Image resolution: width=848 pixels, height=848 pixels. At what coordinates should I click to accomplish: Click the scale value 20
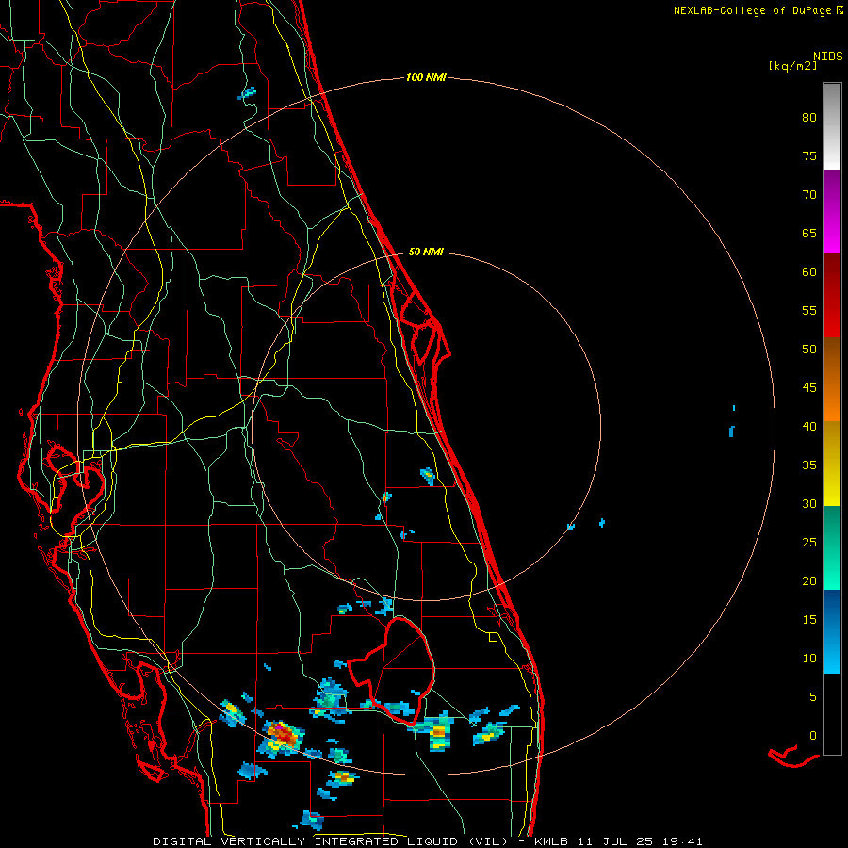click(x=809, y=580)
